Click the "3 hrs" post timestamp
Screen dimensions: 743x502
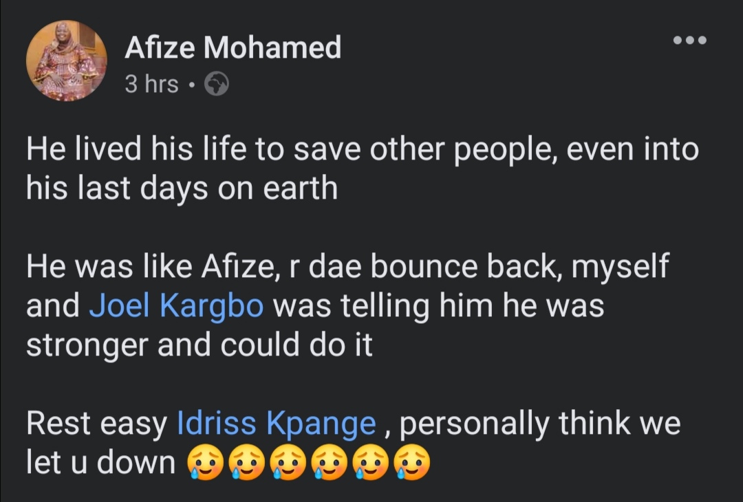(x=151, y=85)
